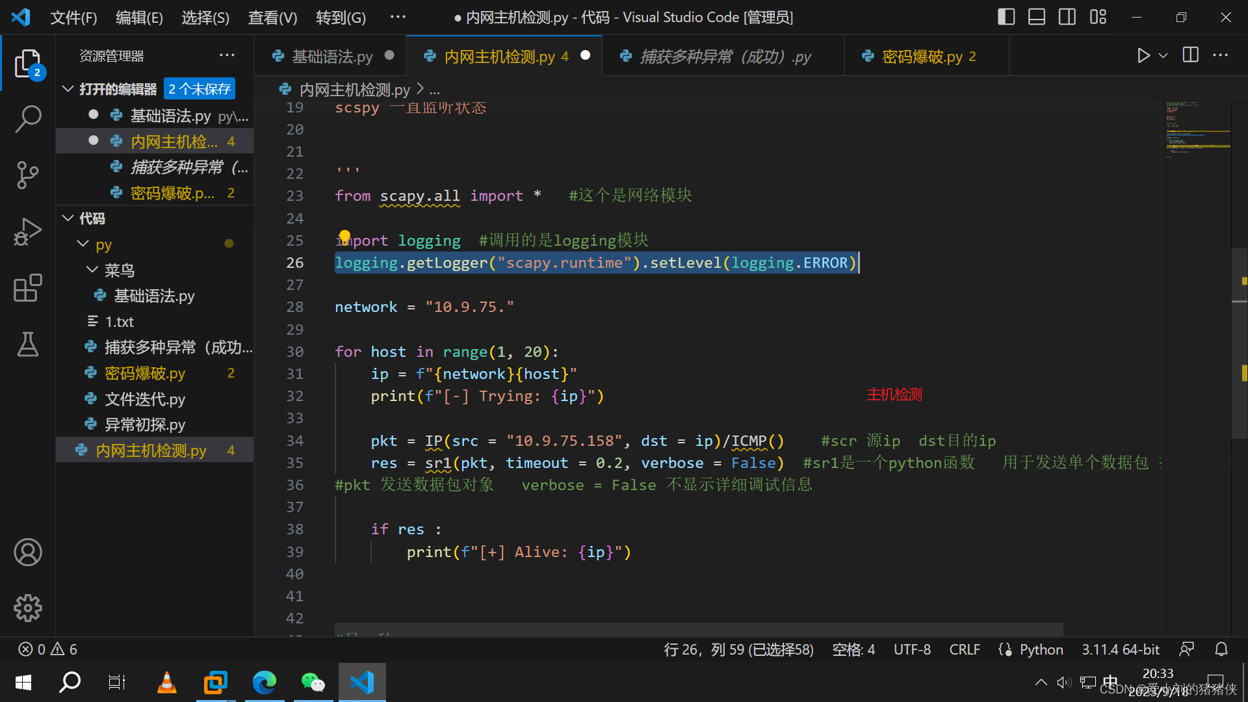Image resolution: width=1248 pixels, height=702 pixels.
Task: Select interpreter 3.11.4 64-bit
Action: [x=1121, y=649]
